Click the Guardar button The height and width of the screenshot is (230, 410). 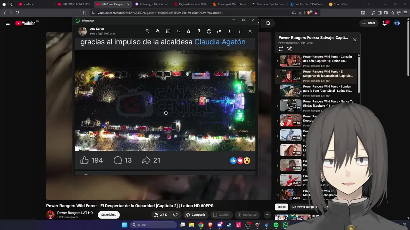point(221,215)
